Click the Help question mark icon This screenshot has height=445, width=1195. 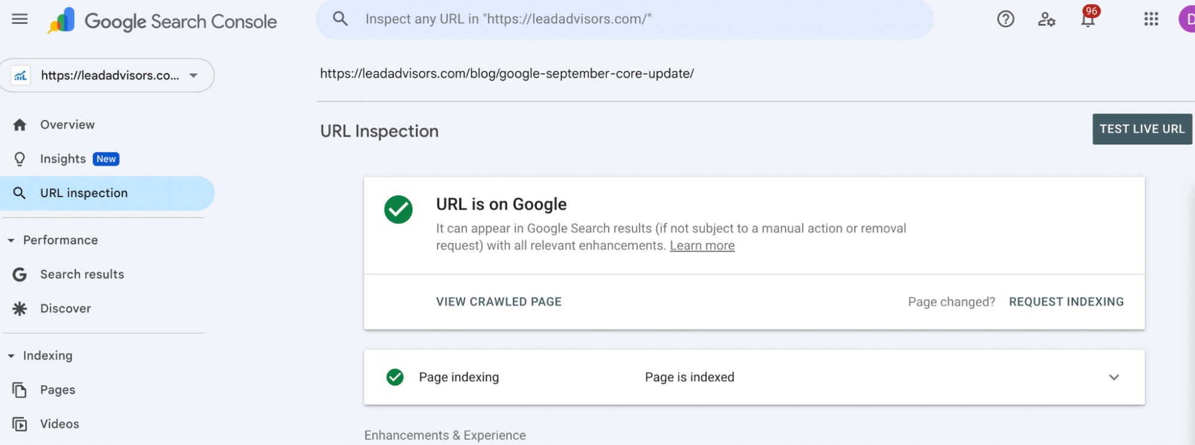click(1005, 19)
